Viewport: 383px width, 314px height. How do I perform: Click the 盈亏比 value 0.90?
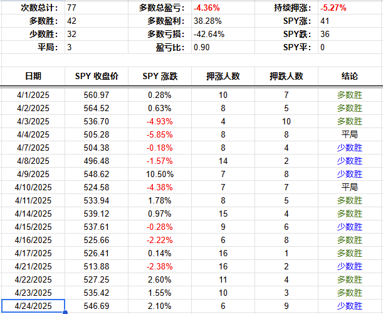202,48
